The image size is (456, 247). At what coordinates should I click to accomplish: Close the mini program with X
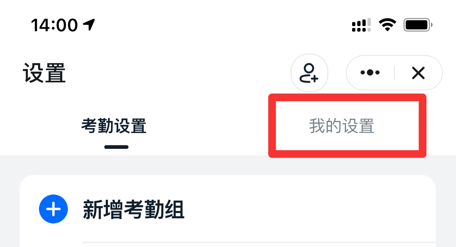(x=418, y=73)
